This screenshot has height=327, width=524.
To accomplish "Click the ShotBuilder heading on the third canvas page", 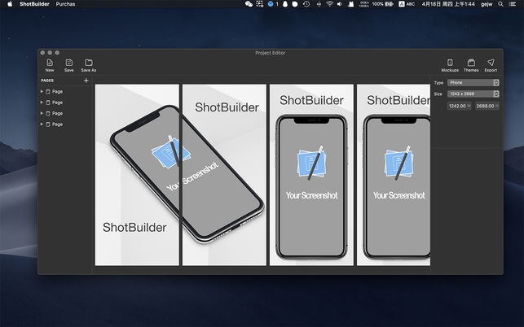I will [311, 100].
